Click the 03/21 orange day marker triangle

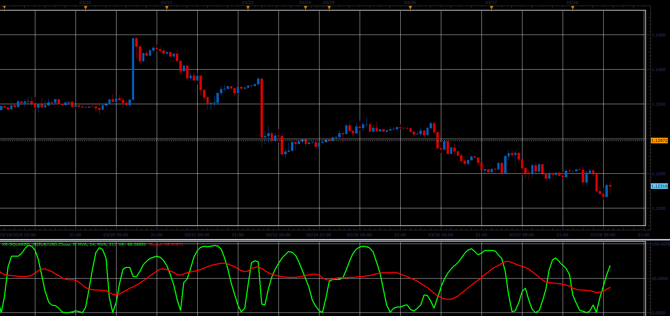coord(167,8)
